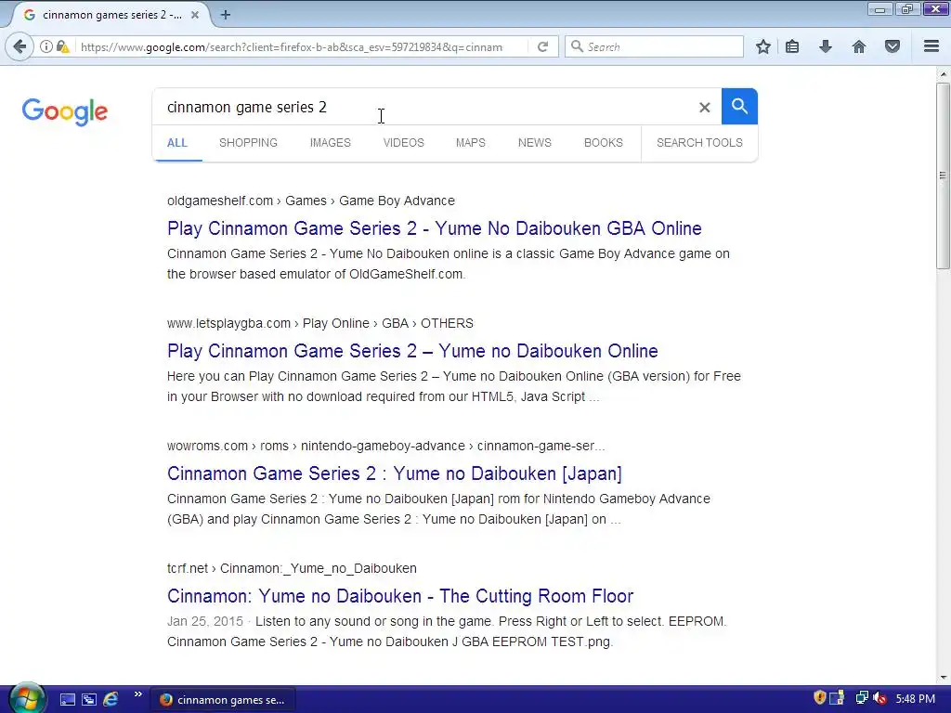Switch to the VIDEOS tab

(403, 142)
